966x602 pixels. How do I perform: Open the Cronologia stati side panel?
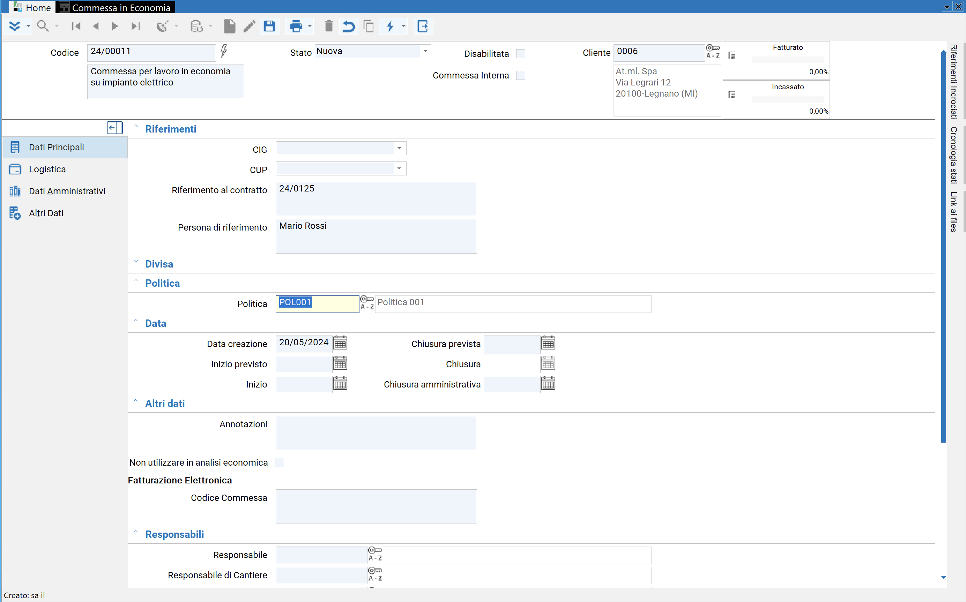[954, 155]
